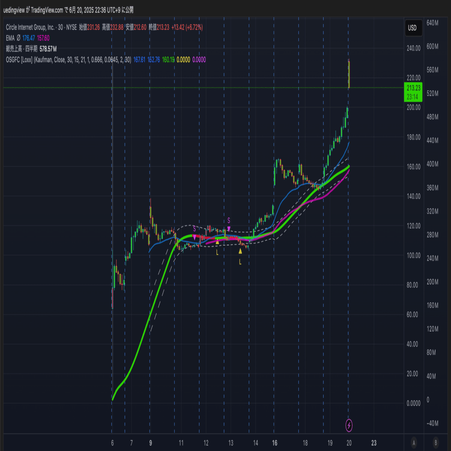Click date label 16 on the time axis
This screenshot has width=451, height=451.
click(x=275, y=443)
